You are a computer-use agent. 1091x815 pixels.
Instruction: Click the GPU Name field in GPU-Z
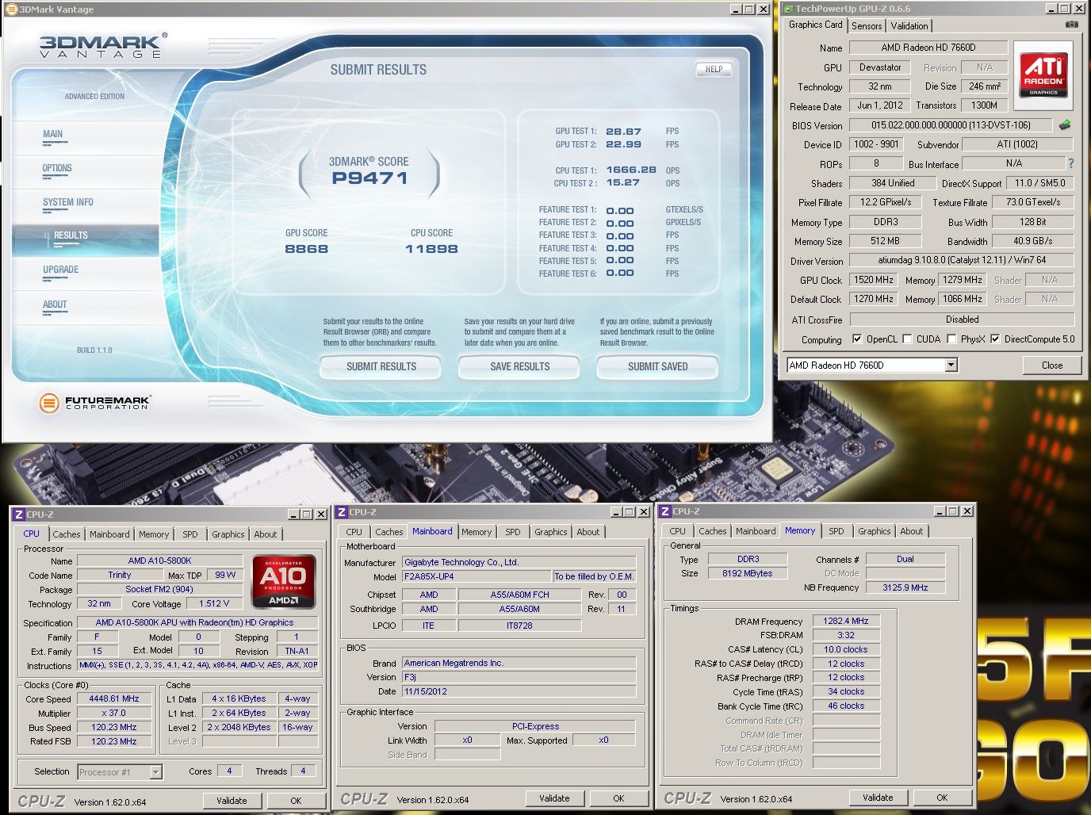tap(928, 48)
